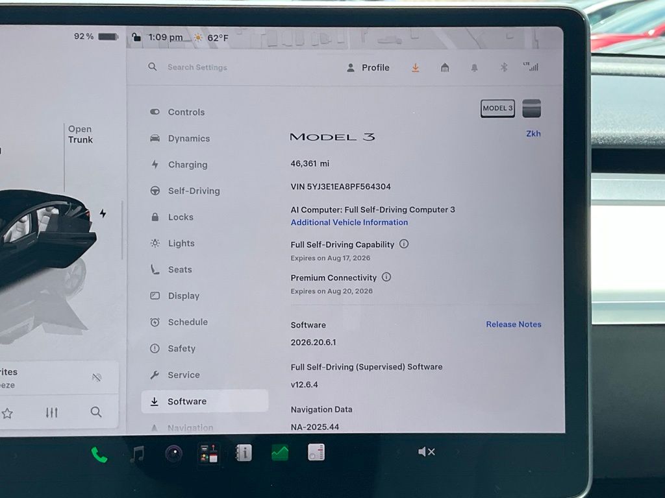Tap the favorites star icon

7,413
